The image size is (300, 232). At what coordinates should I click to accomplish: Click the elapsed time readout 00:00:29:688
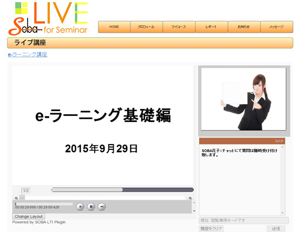[x=25, y=207]
